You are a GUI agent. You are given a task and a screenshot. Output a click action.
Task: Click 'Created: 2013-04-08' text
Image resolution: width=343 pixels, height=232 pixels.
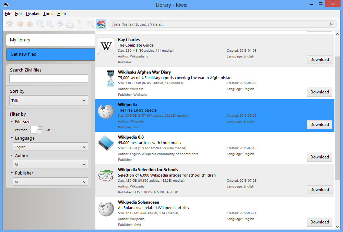[241, 51]
